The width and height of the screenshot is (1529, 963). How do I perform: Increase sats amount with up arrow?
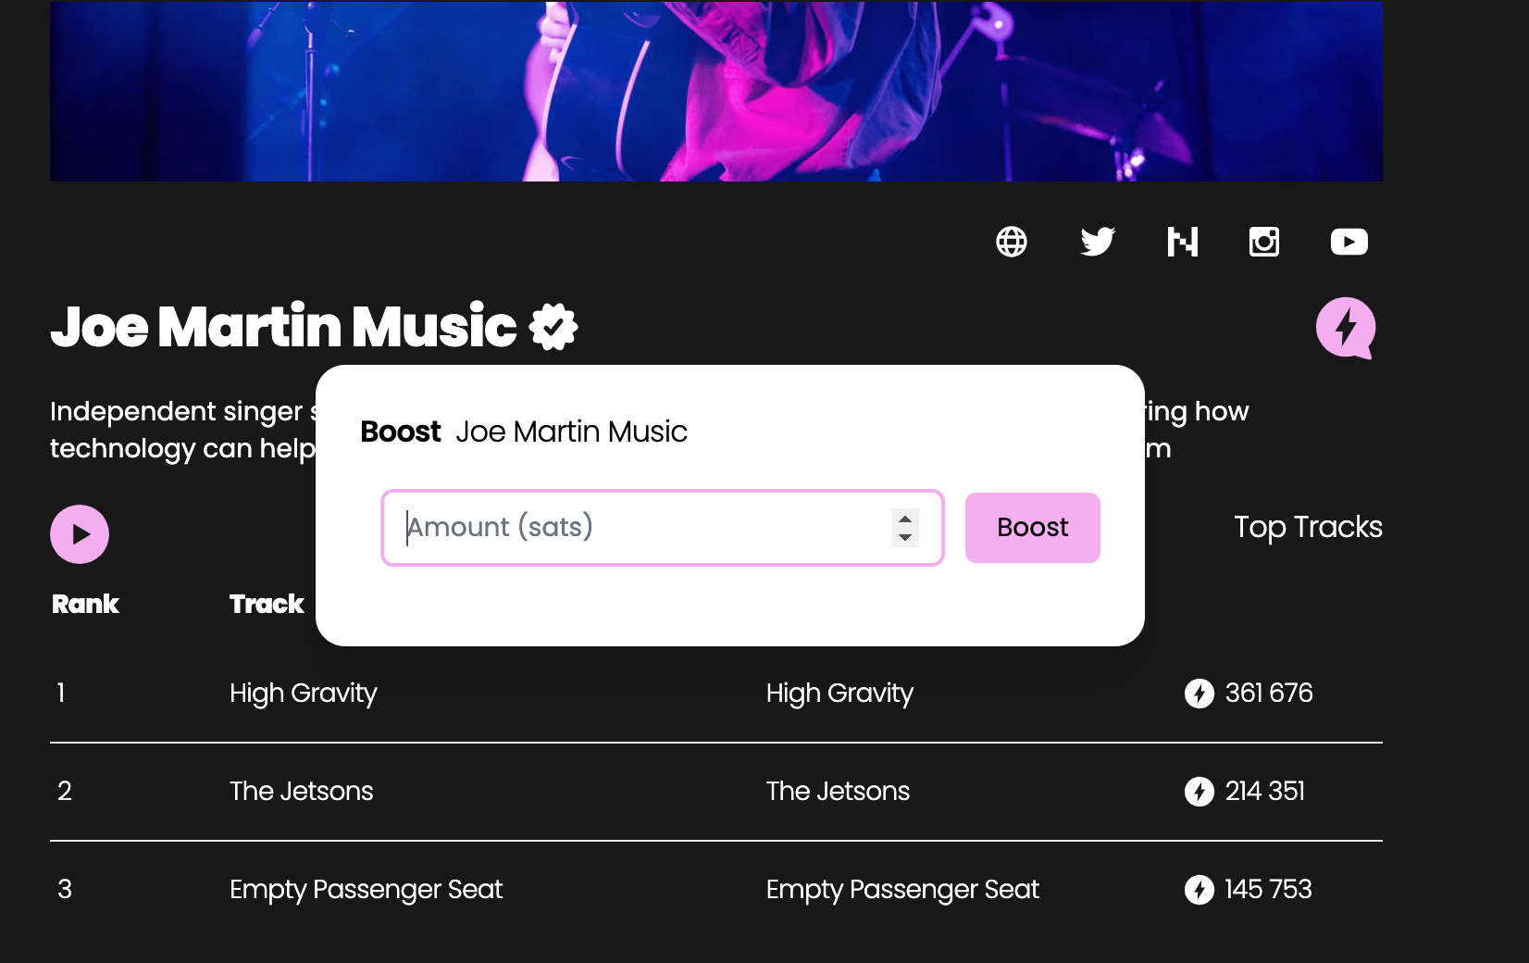click(905, 519)
